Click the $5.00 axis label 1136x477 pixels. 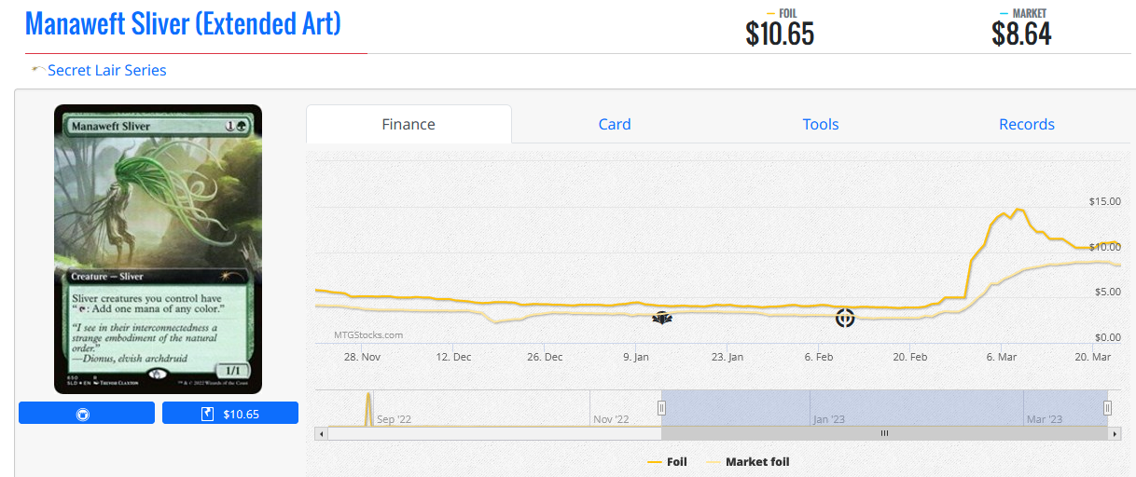[1107, 292]
